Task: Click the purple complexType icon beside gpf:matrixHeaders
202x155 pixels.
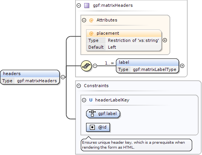Action: click(87, 6)
